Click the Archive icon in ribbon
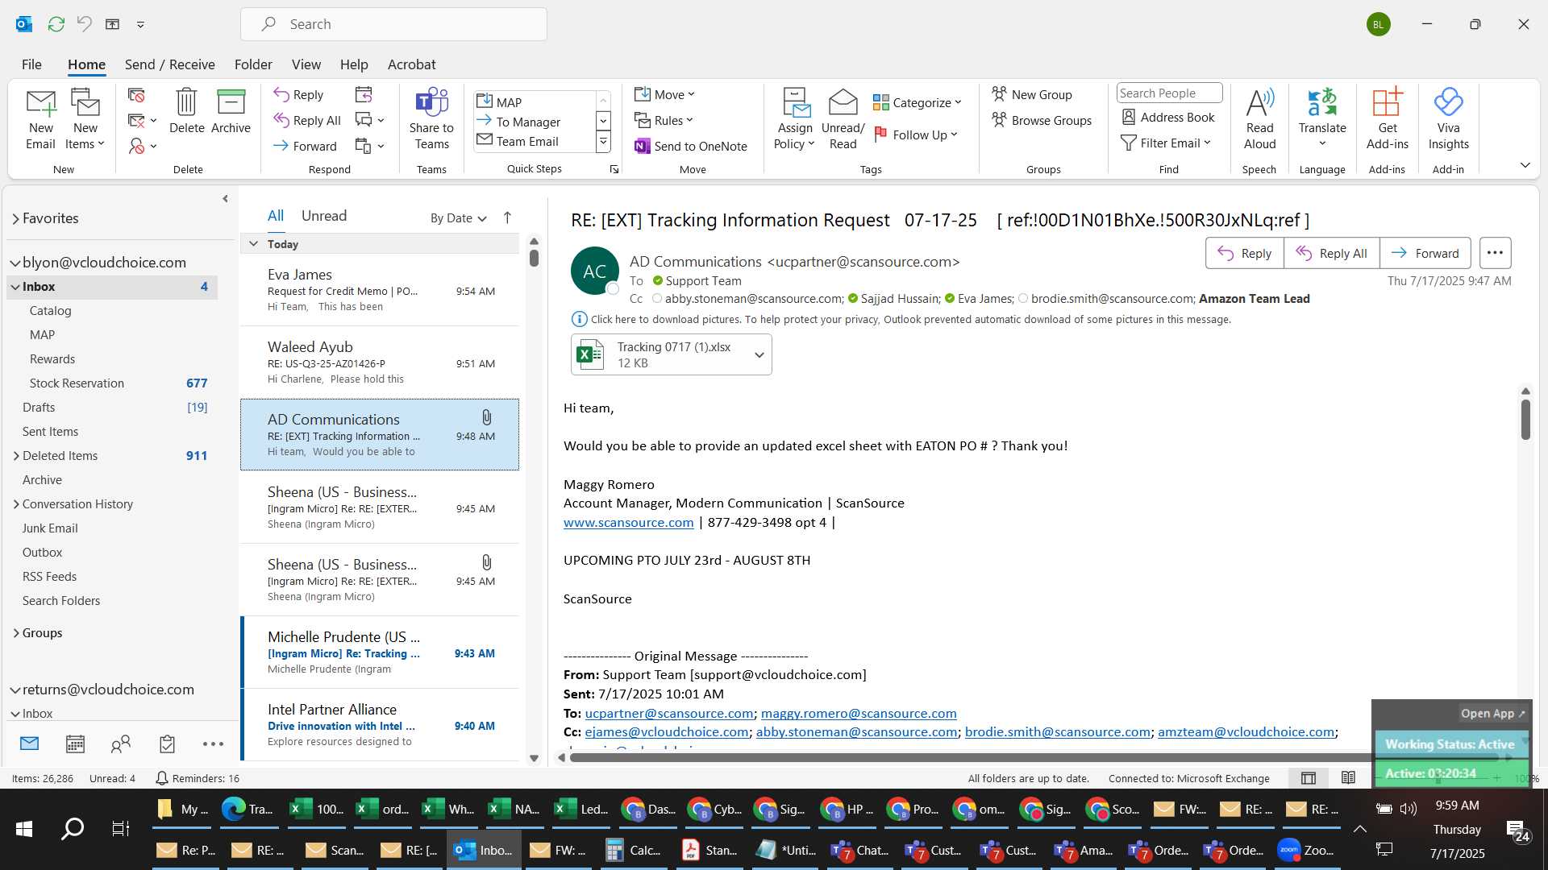The width and height of the screenshot is (1548, 870). [x=231, y=111]
